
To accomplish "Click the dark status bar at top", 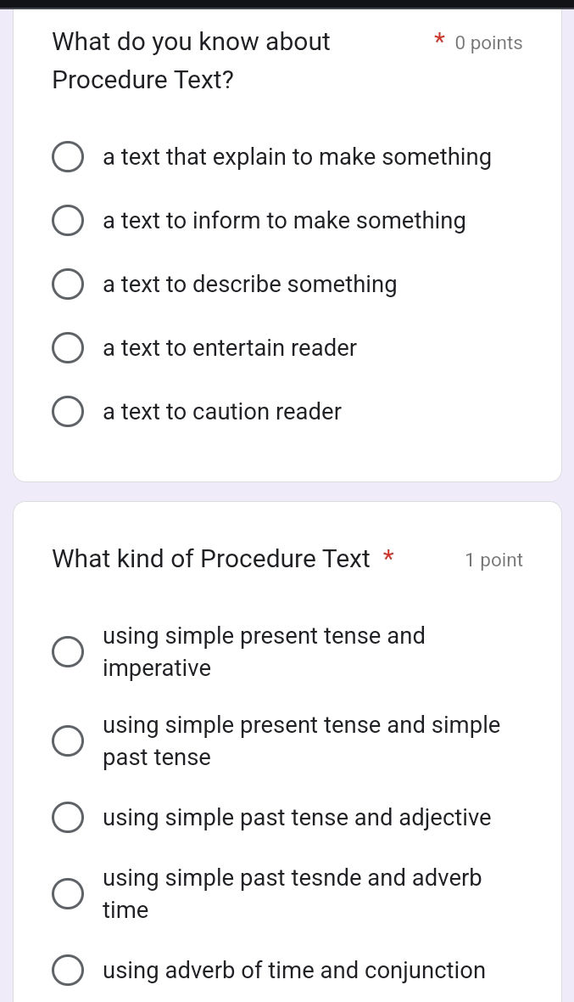I will coord(287,6).
